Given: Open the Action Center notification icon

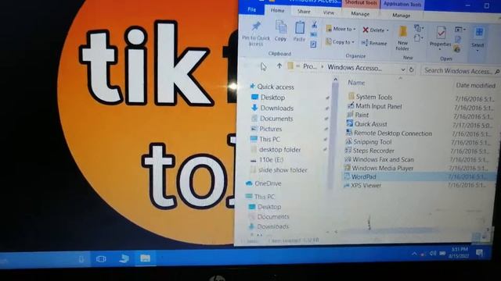Looking at the screenshot, I should click(x=479, y=253).
